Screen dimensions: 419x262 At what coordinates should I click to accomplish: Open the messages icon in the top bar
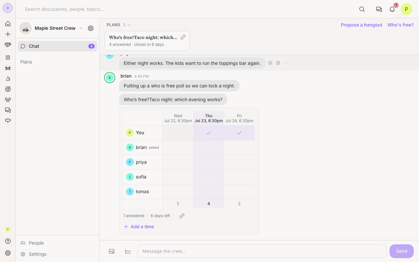pos(379,9)
